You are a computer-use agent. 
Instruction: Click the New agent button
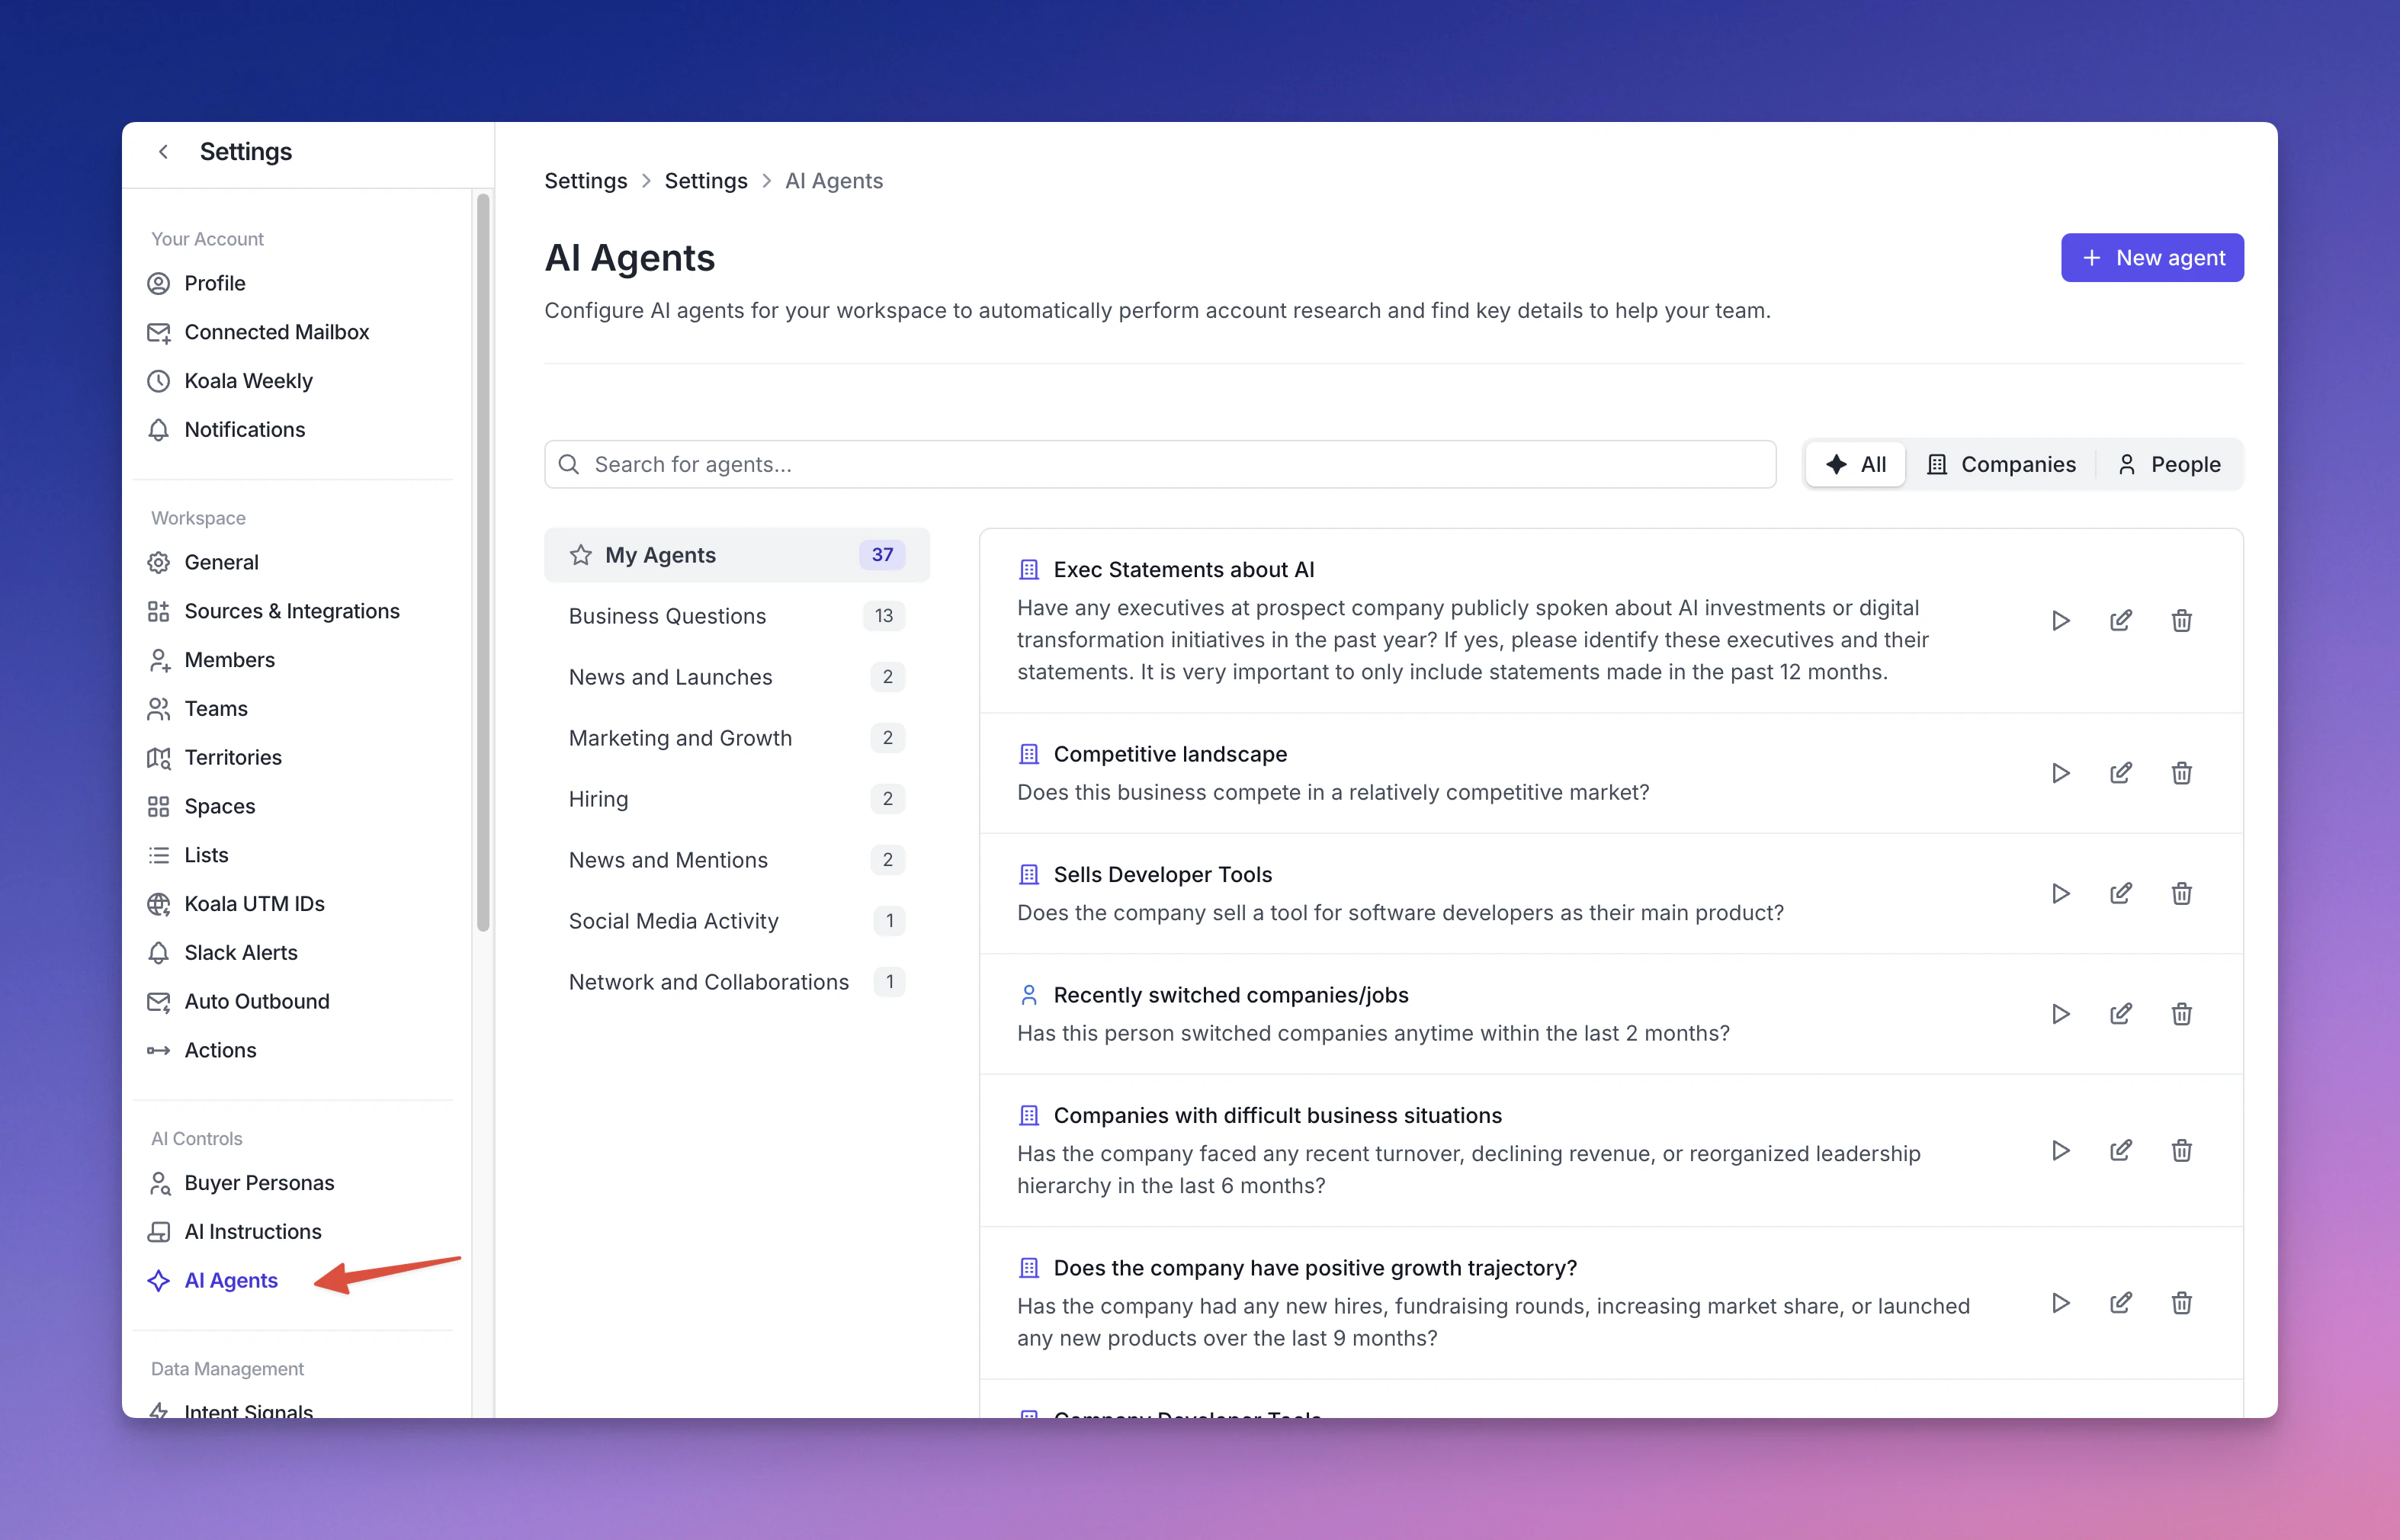2152,258
